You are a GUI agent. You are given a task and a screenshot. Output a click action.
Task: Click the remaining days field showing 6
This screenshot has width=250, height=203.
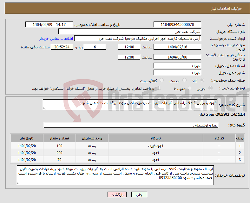click(x=95, y=47)
